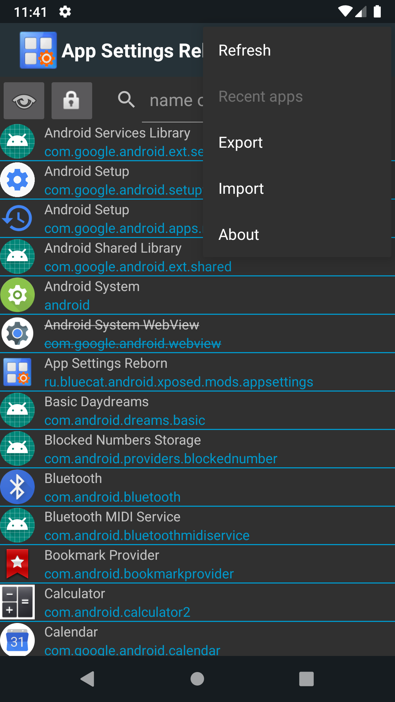Image resolution: width=395 pixels, height=702 pixels.
Task: Tap the green gear Android System icon
Action: pyautogui.click(x=18, y=295)
